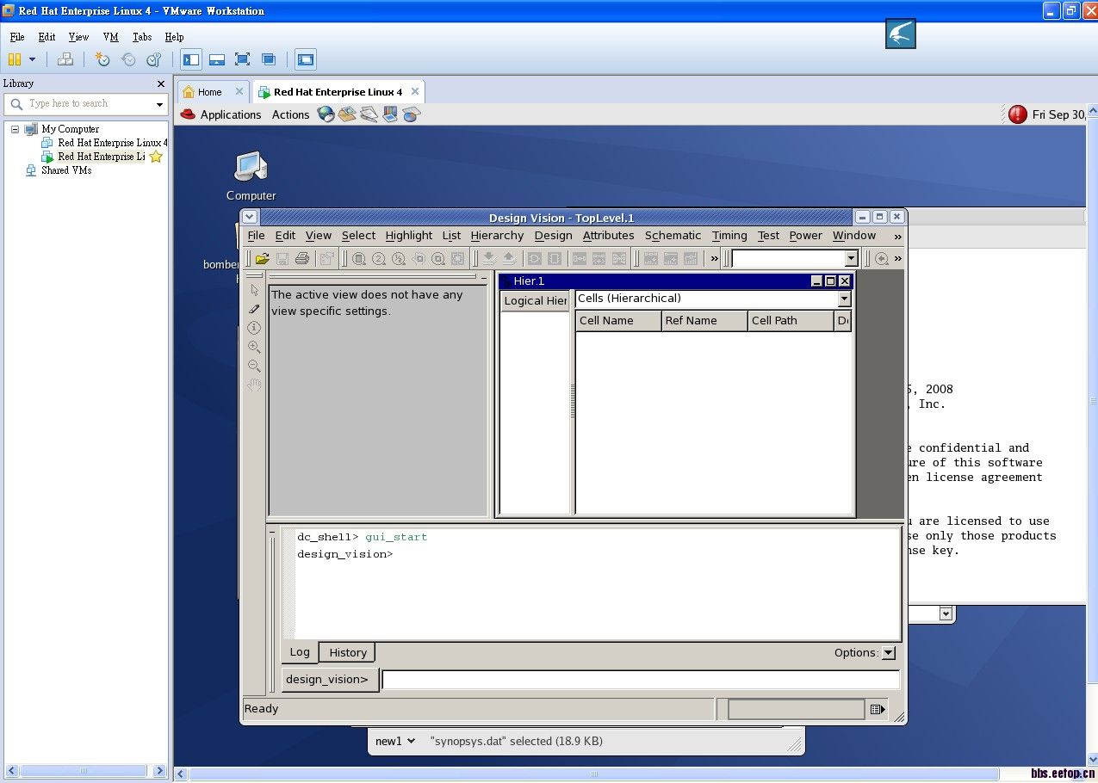
Task: Click VMware revert snapshot clock icon
Action: click(128, 59)
